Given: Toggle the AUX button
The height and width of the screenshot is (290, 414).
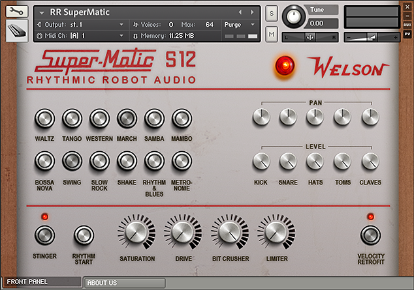Looking at the screenshot, I should point(407,25).
